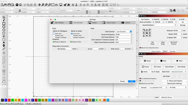Edit Object Snap Distance field

coord(123,42)
